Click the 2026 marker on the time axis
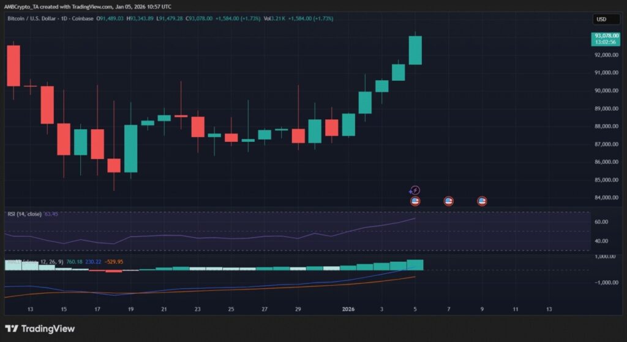The width and height of the screenshot is (627, 342). coord(348,310)
